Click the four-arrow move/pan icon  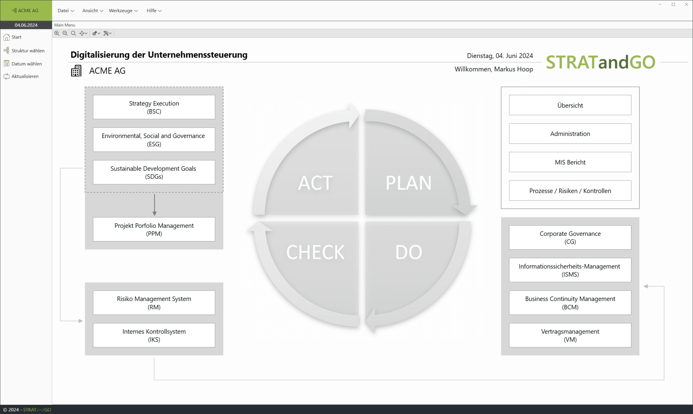82,33
